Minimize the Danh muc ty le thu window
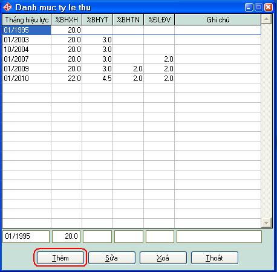 [x=249, y=7]
